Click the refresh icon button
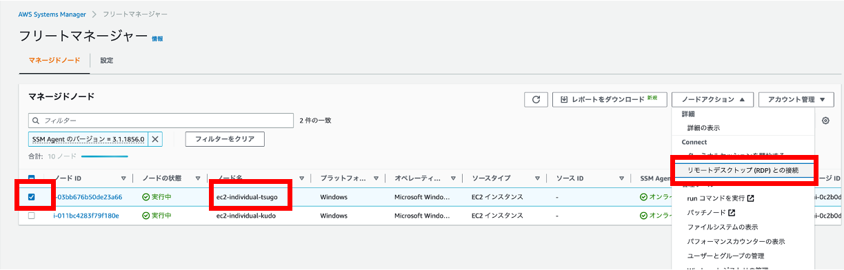Viewport: 844px width, 270px height. (536, 100)
